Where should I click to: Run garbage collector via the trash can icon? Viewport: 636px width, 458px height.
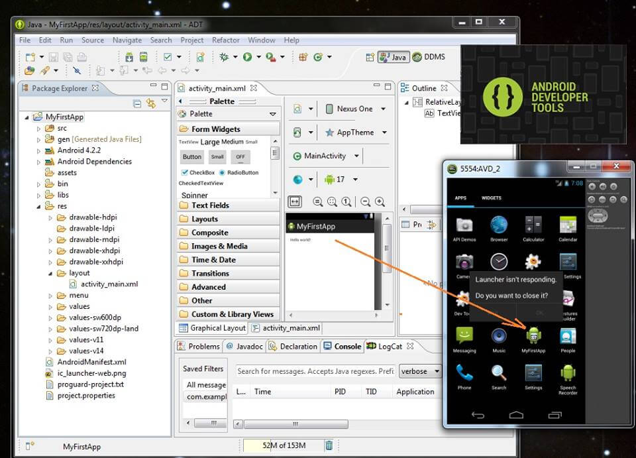(x=329, y=445)
